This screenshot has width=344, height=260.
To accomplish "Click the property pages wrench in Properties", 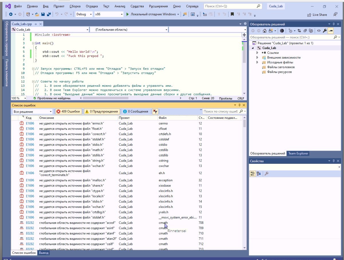I will (x=266, y=173).
